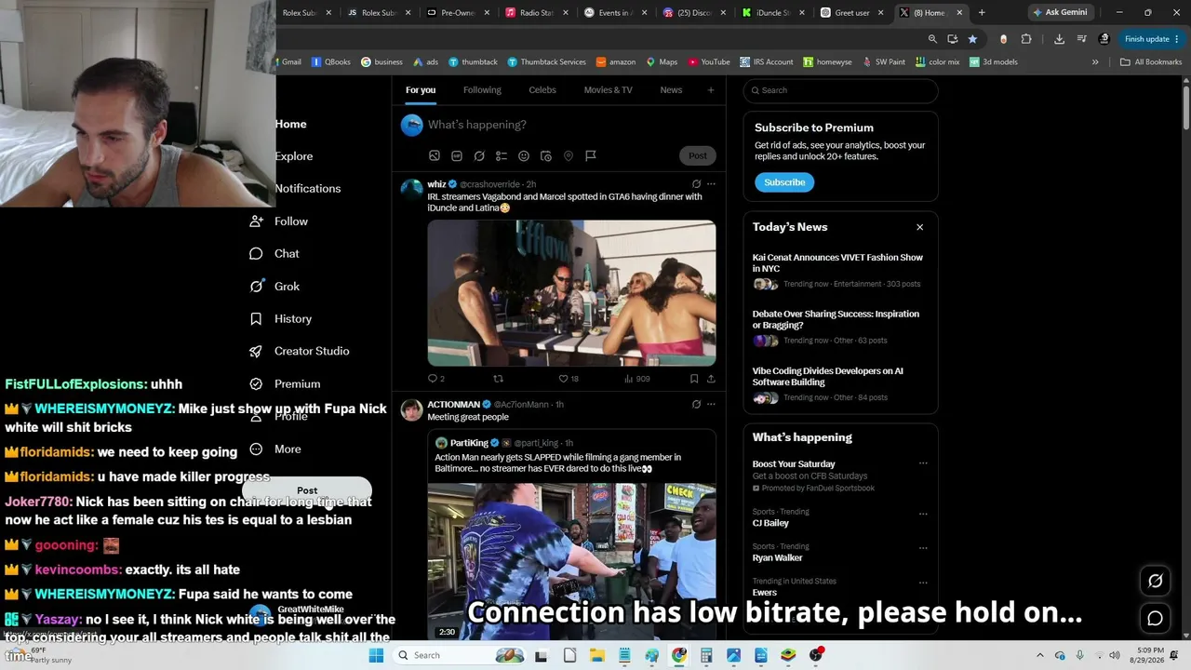Play the Action Man Baltimore video
1191x670 pixels.
pyautogui.click(x=571, y=561)
